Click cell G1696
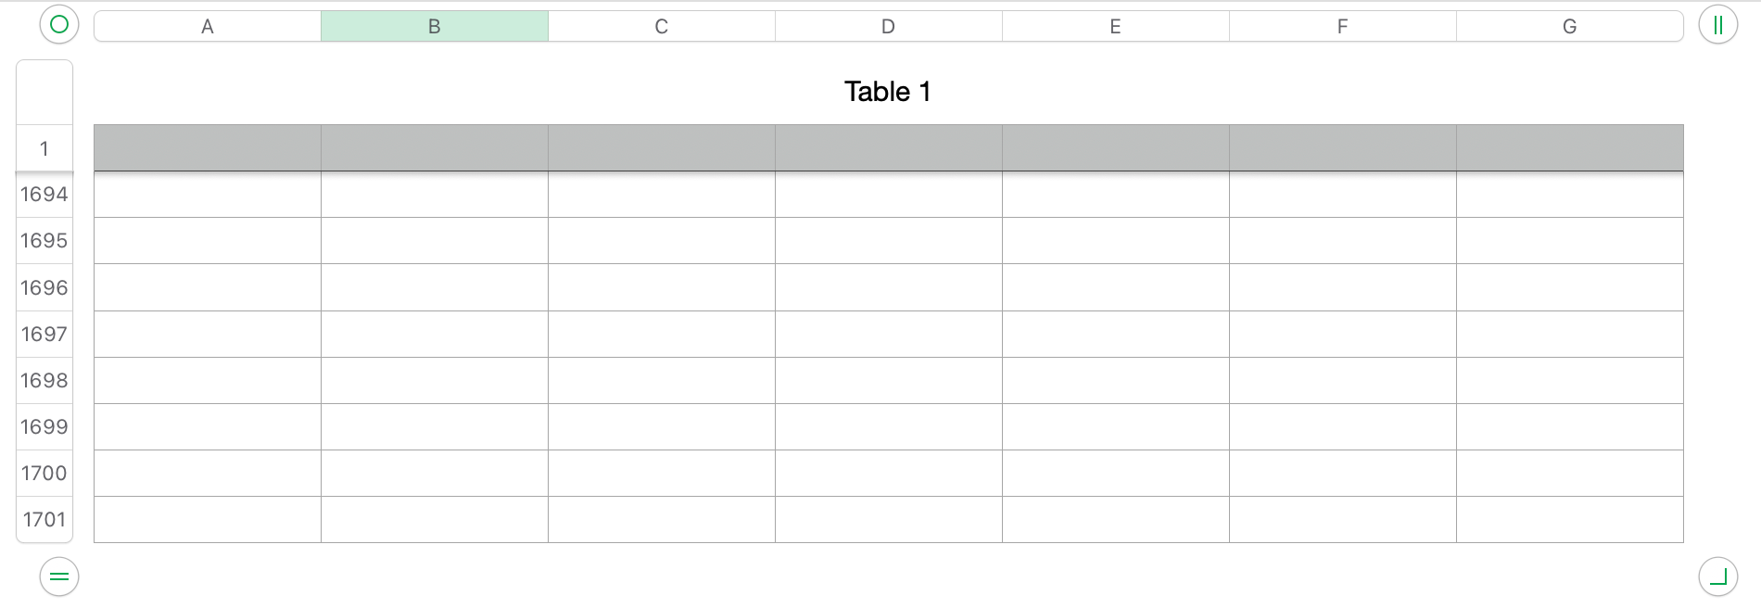 [x=1569, y=287]
